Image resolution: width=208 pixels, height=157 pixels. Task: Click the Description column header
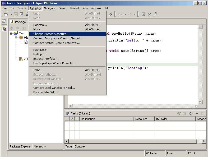(x=107, y=119)
